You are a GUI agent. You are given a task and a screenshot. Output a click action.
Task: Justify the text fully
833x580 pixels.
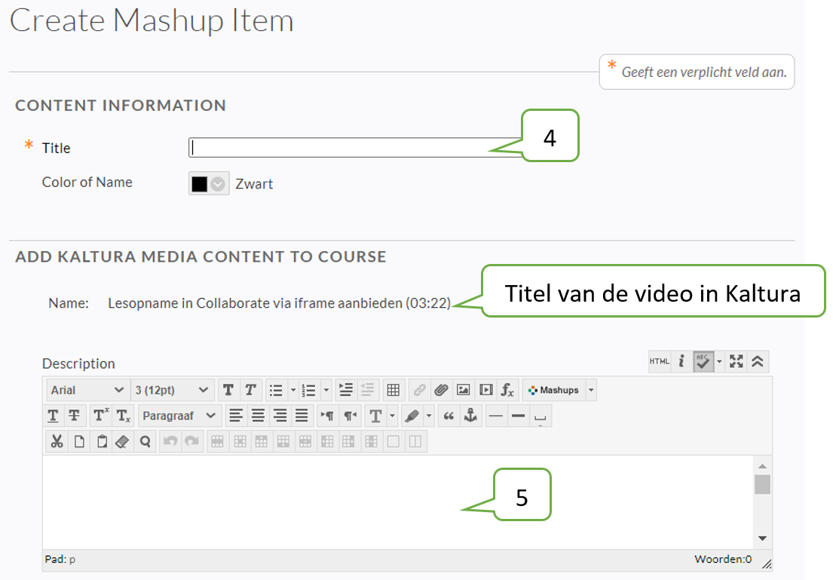point(302,416)
